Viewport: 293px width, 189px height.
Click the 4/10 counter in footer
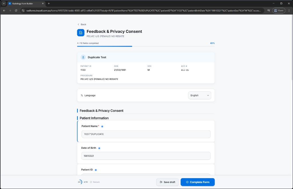86,182
